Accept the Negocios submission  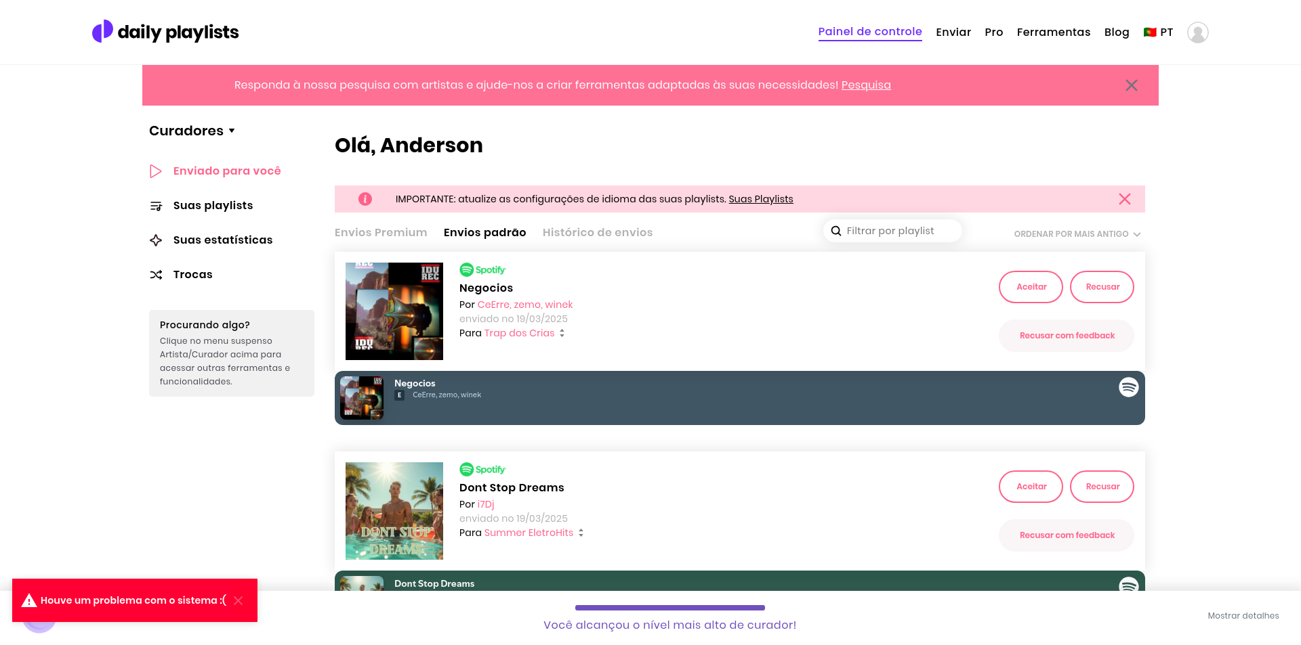pyautogui.click(x=1031, y=287)
